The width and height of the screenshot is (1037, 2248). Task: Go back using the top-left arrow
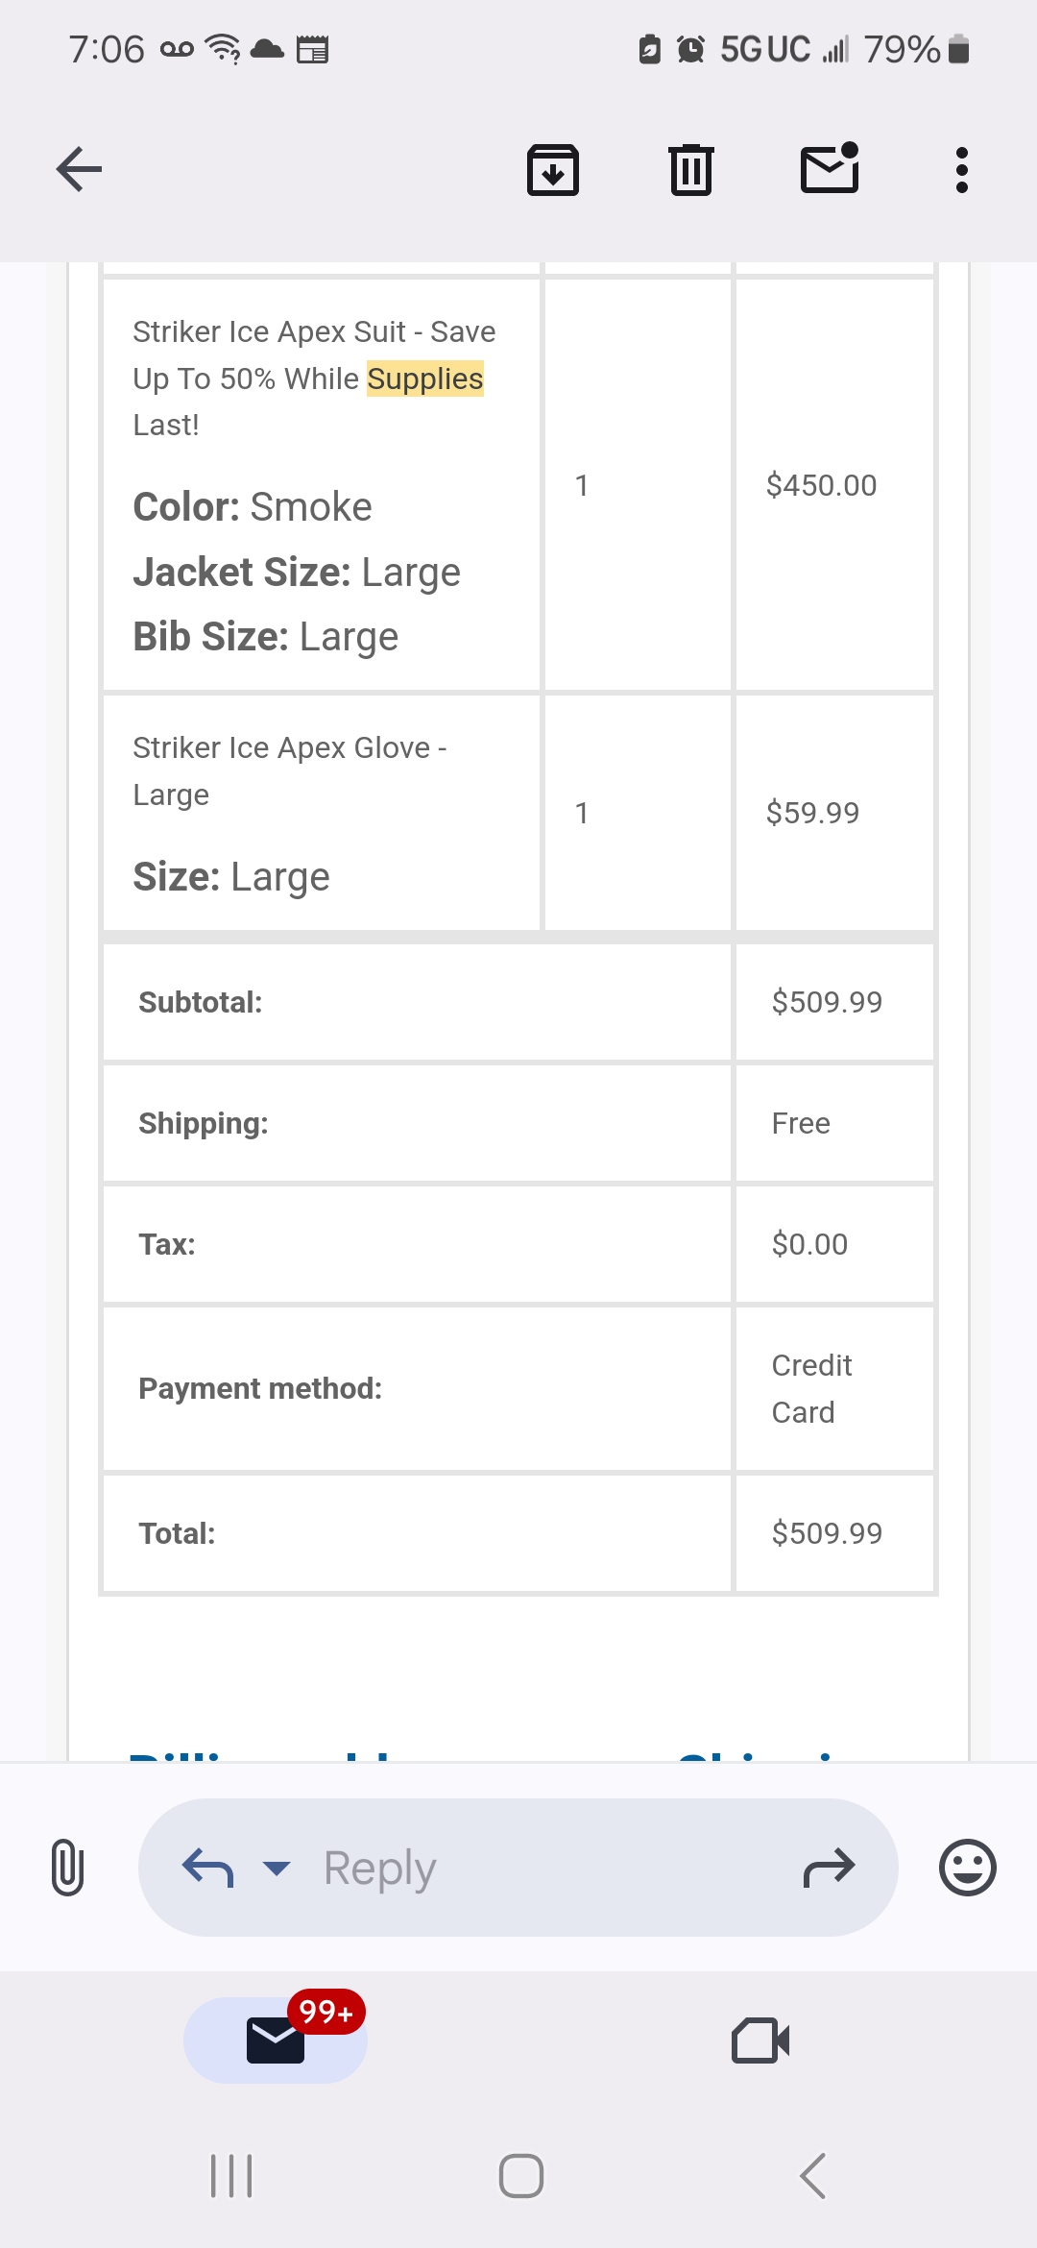click(x=79, y=170)
